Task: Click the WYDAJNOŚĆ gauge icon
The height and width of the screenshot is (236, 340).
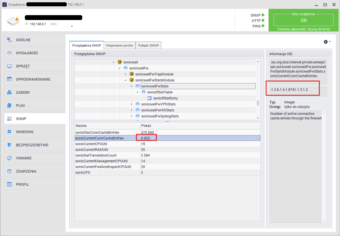Action: click(x=9, y=53)
